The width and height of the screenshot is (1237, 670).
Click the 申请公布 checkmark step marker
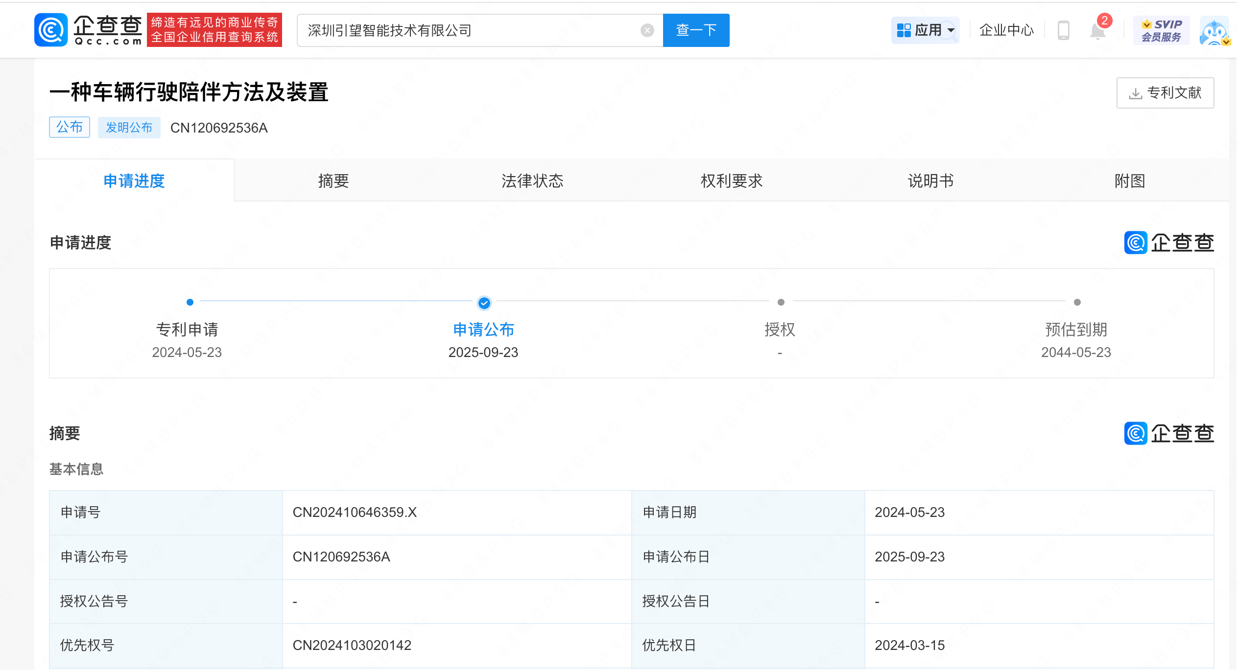coord(484,303)
